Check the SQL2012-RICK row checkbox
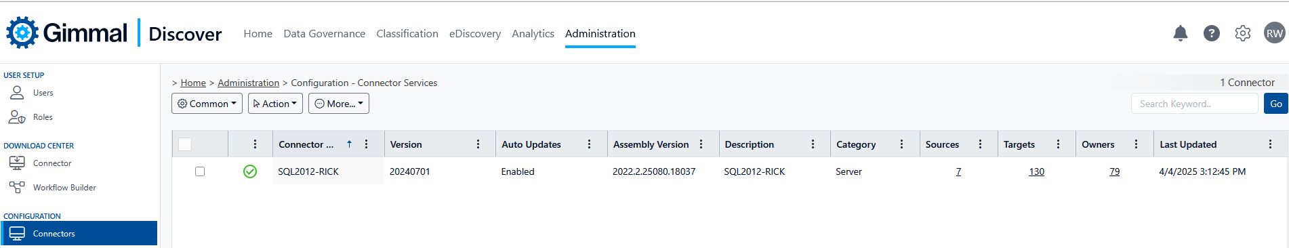 200,171
